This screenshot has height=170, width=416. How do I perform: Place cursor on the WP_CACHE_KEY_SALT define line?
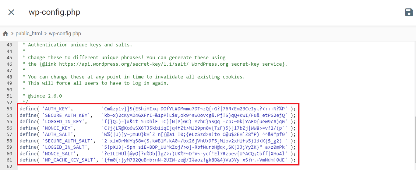pos(158,160)
